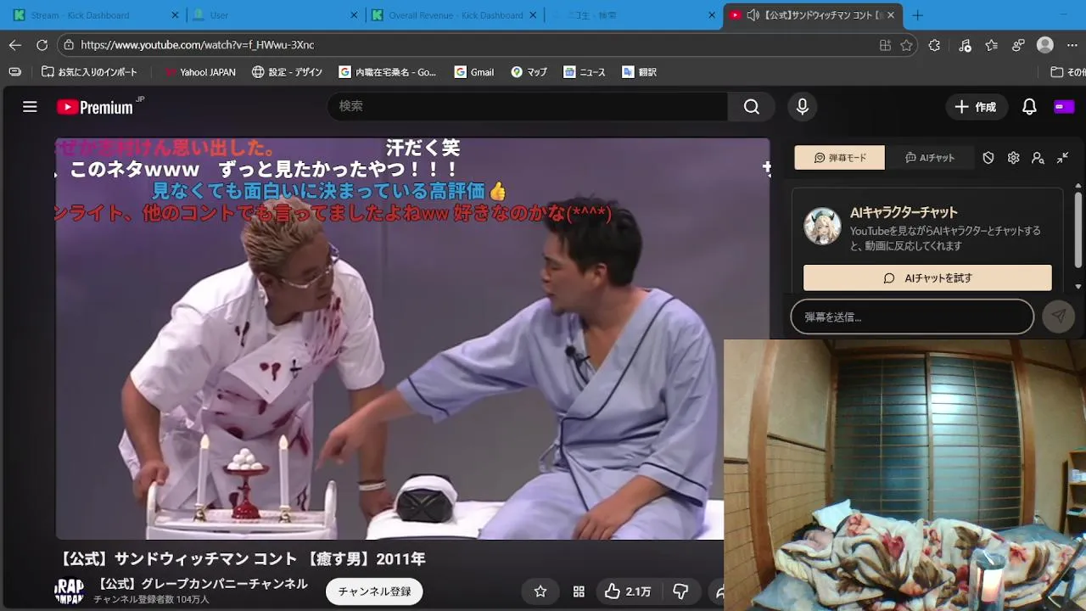Switch to the ニコ生 検索 tab
Image resolution: width=1086 pixels, height=611 pixels.
633,15
